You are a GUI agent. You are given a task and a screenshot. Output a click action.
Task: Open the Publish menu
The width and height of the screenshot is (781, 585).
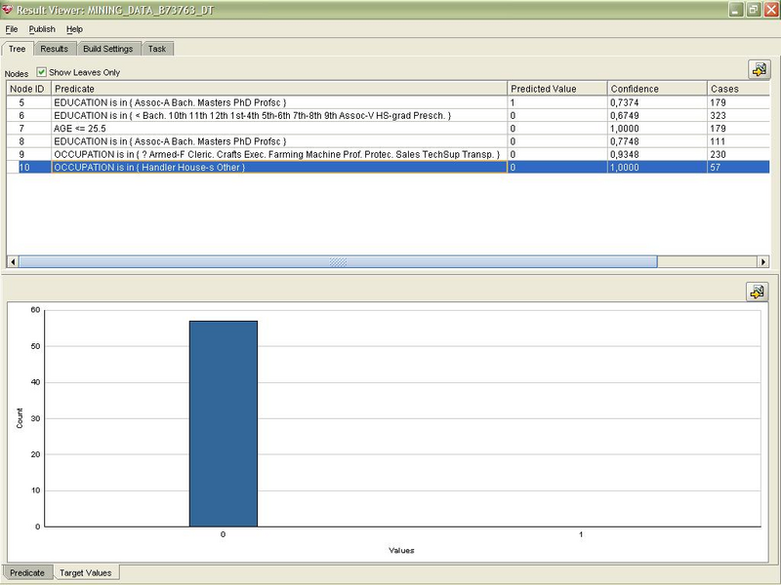click(x=42, y=29)
